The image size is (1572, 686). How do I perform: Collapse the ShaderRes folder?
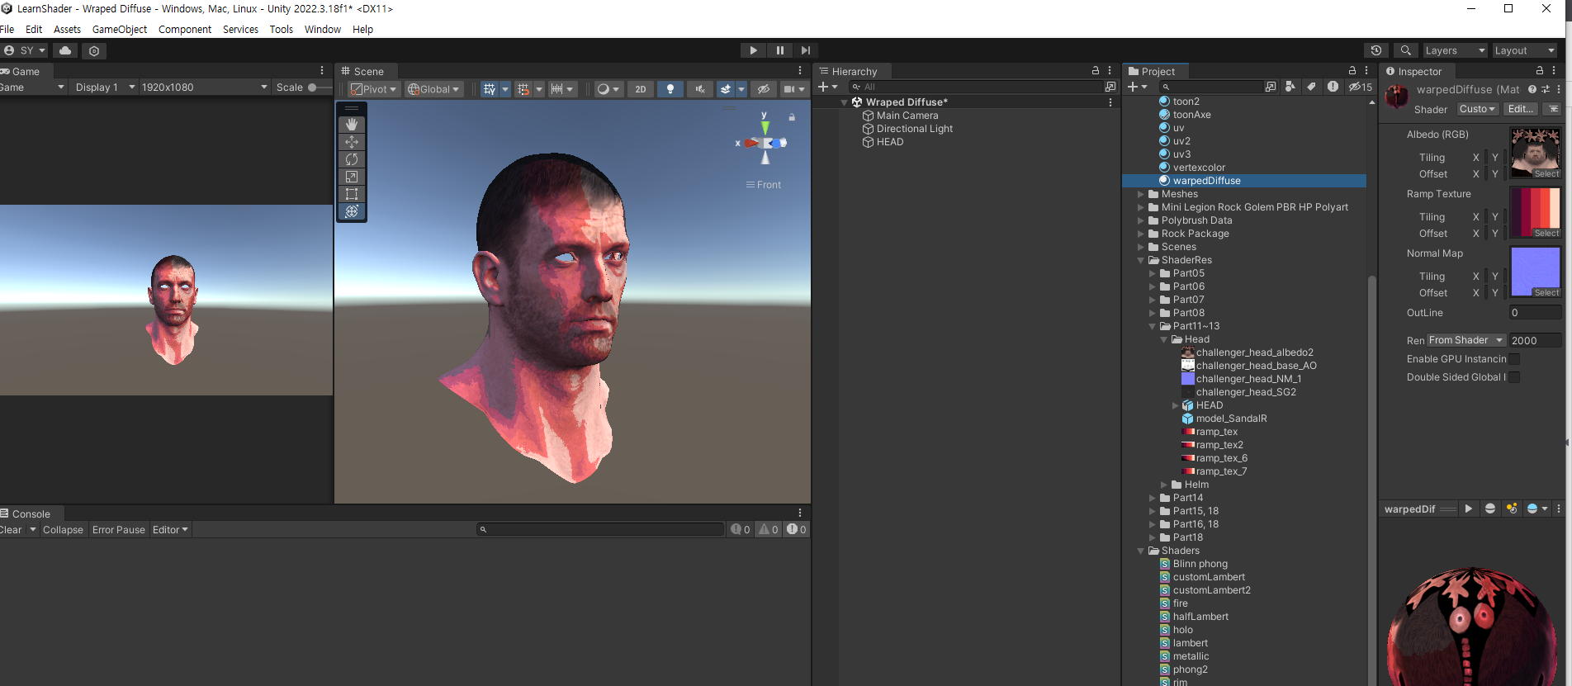coord(1141,260)
